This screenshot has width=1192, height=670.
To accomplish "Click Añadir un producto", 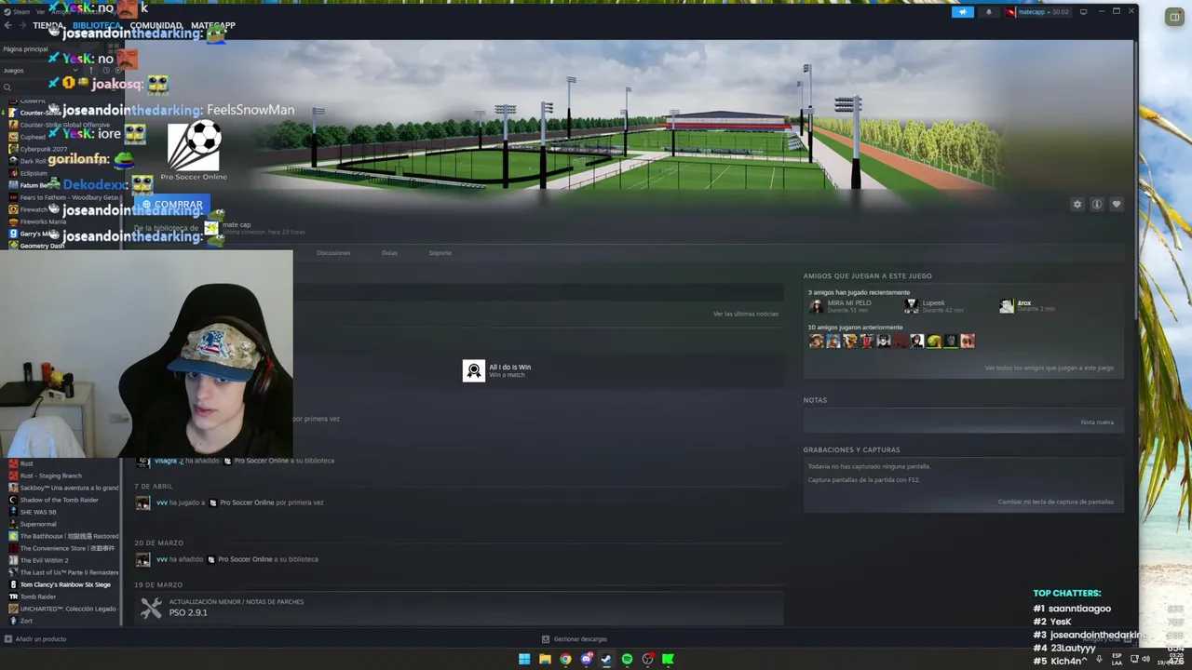I will (x=35, y=639).
